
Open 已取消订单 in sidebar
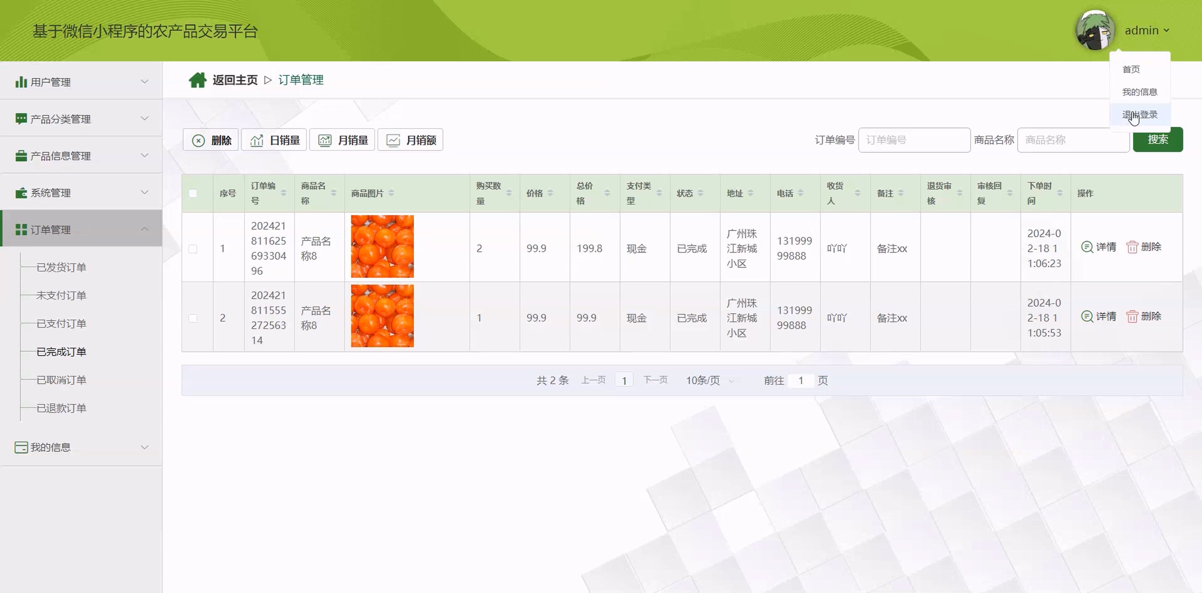[x=61, y=380]
